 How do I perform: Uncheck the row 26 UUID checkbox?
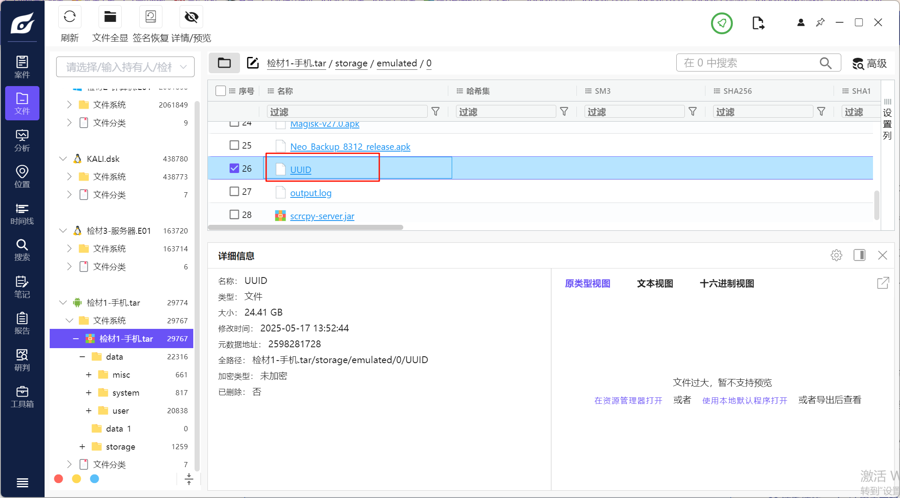point(234,168)
